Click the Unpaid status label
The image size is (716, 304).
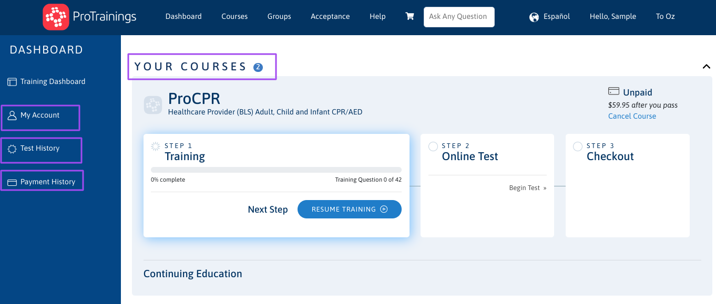tap(638, 92)
